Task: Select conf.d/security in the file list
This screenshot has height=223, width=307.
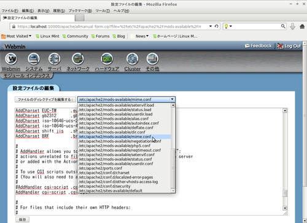Action: coord(125,186)
